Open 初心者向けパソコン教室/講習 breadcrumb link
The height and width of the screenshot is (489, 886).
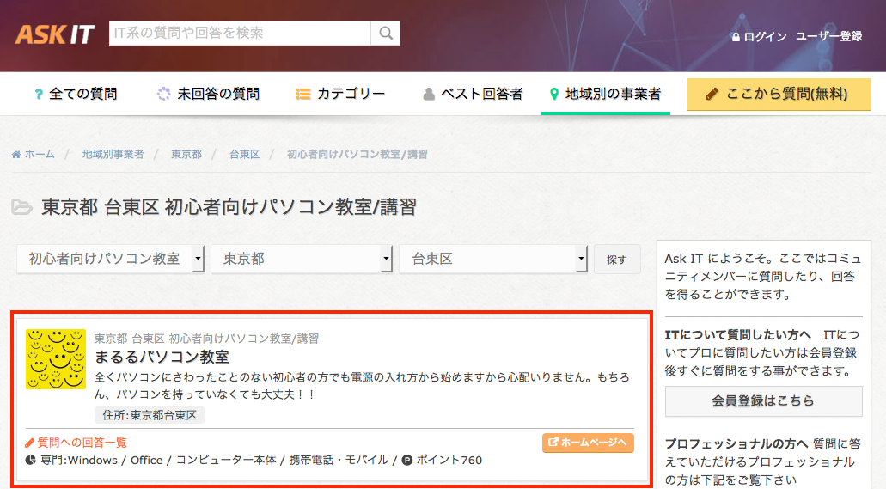357,155
